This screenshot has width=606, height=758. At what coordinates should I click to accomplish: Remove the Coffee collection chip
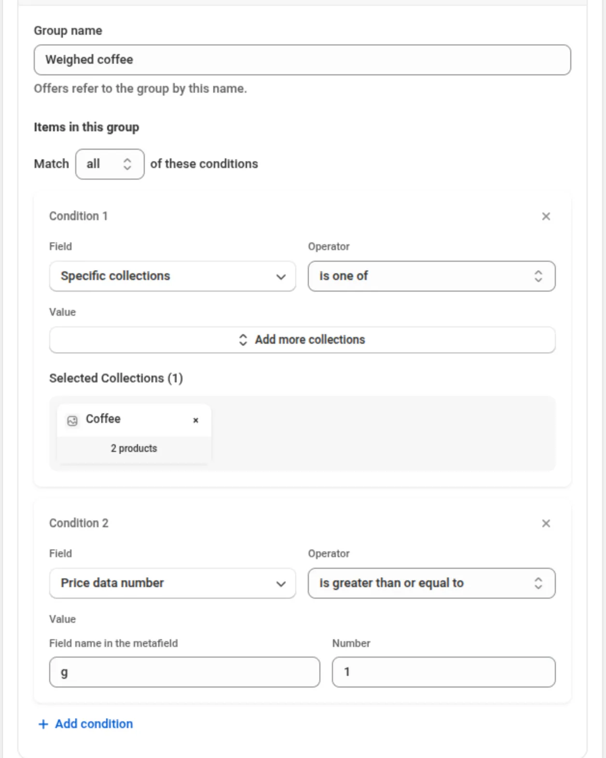(x=195, y=421)
